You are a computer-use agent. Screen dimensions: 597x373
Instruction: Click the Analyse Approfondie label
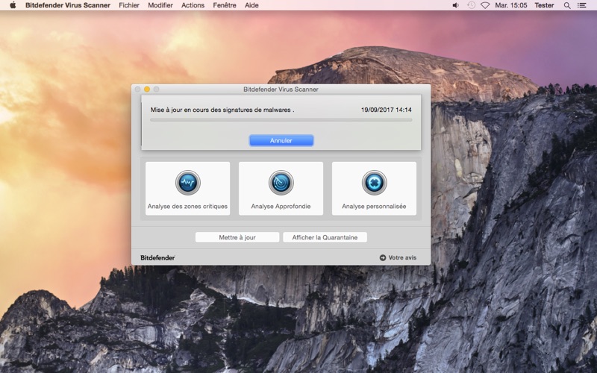pyautogui.click(x=281, y=207)
